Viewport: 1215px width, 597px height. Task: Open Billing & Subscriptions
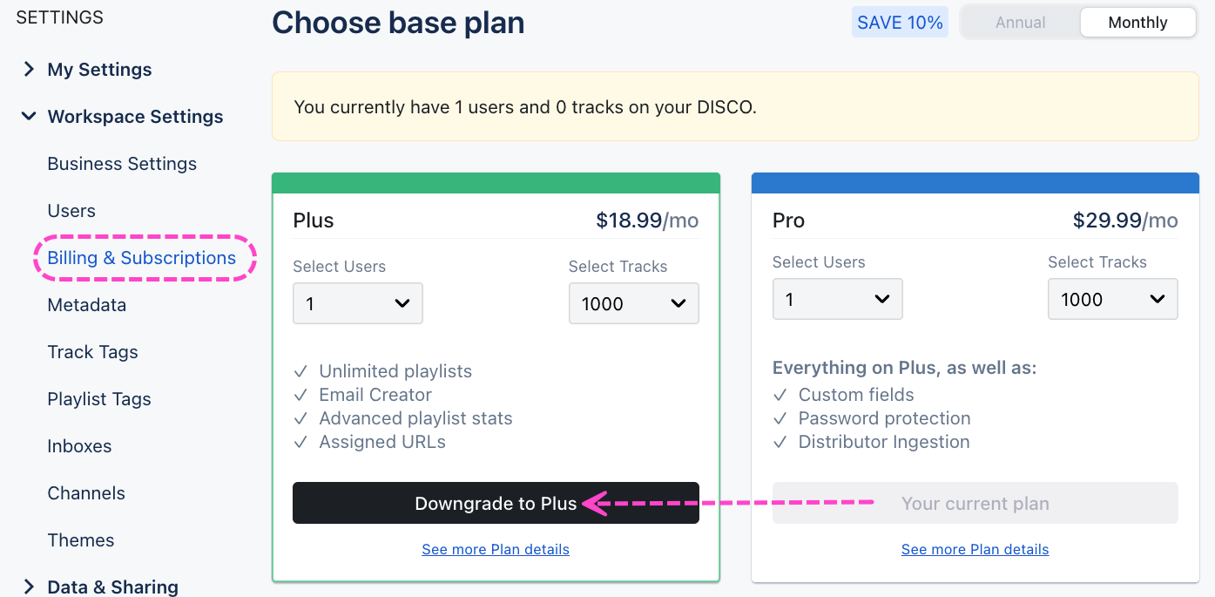pos(142,258)
